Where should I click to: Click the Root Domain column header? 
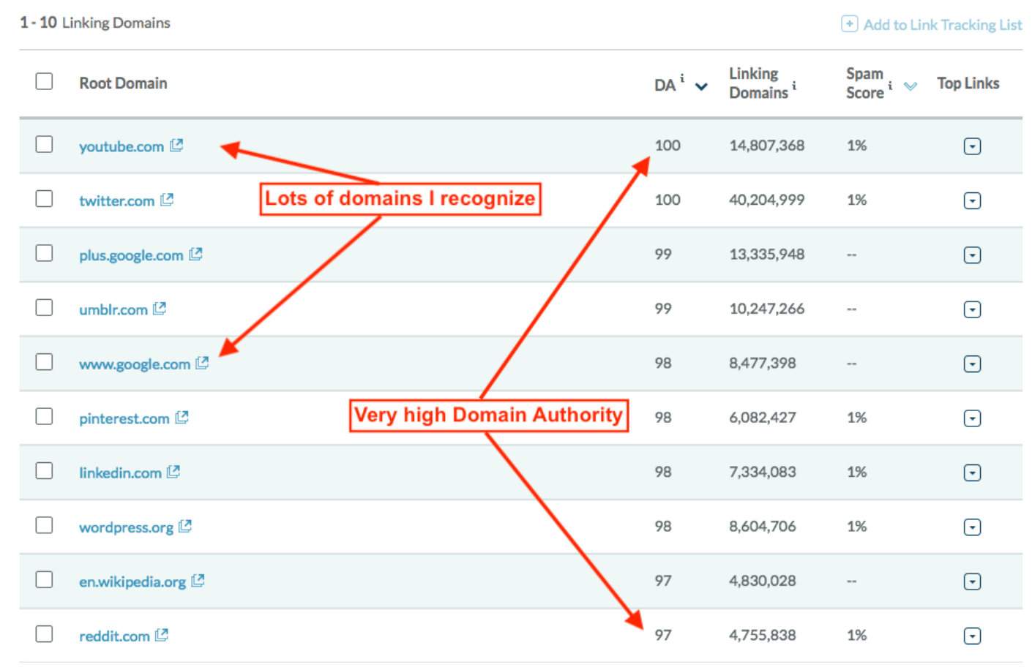[x=123, y=83]
